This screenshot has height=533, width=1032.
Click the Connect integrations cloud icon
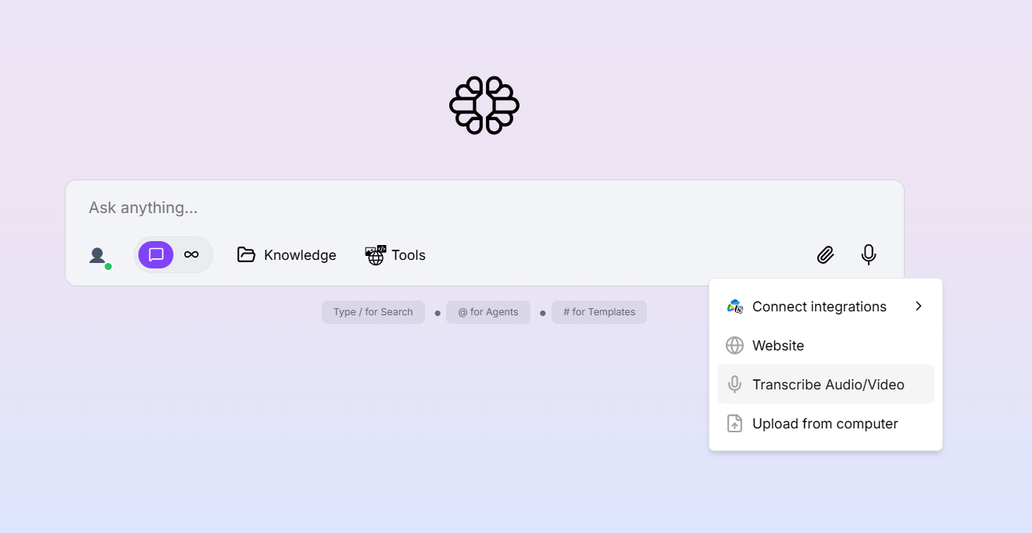click(734, 306)
